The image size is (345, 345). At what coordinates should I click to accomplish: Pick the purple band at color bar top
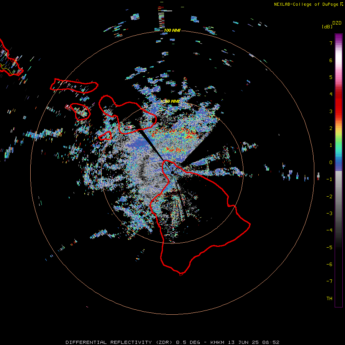[x=338, y=38]
